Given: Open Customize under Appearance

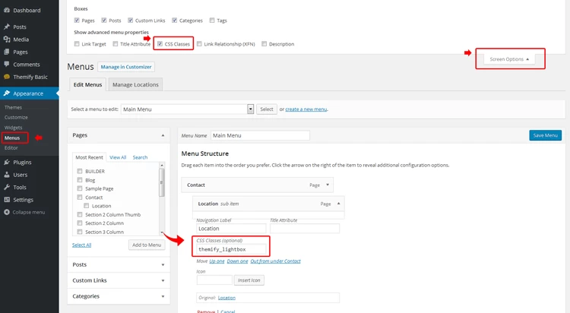Looking at the screenshot, I should coord(16,118).
